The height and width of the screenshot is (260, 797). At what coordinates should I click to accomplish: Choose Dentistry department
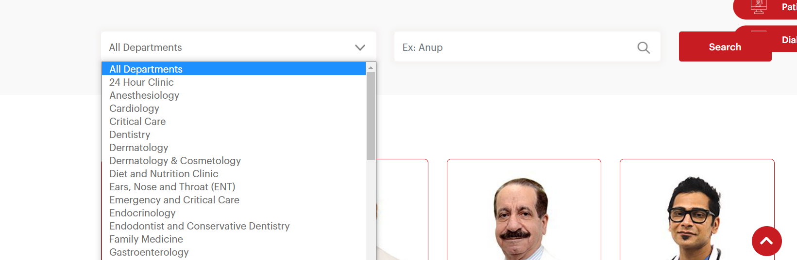pos(234,134)
